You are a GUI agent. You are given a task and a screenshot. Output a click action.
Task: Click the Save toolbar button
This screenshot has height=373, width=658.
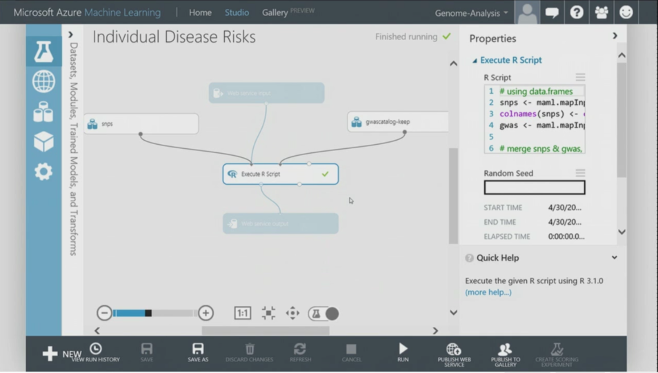147,352
